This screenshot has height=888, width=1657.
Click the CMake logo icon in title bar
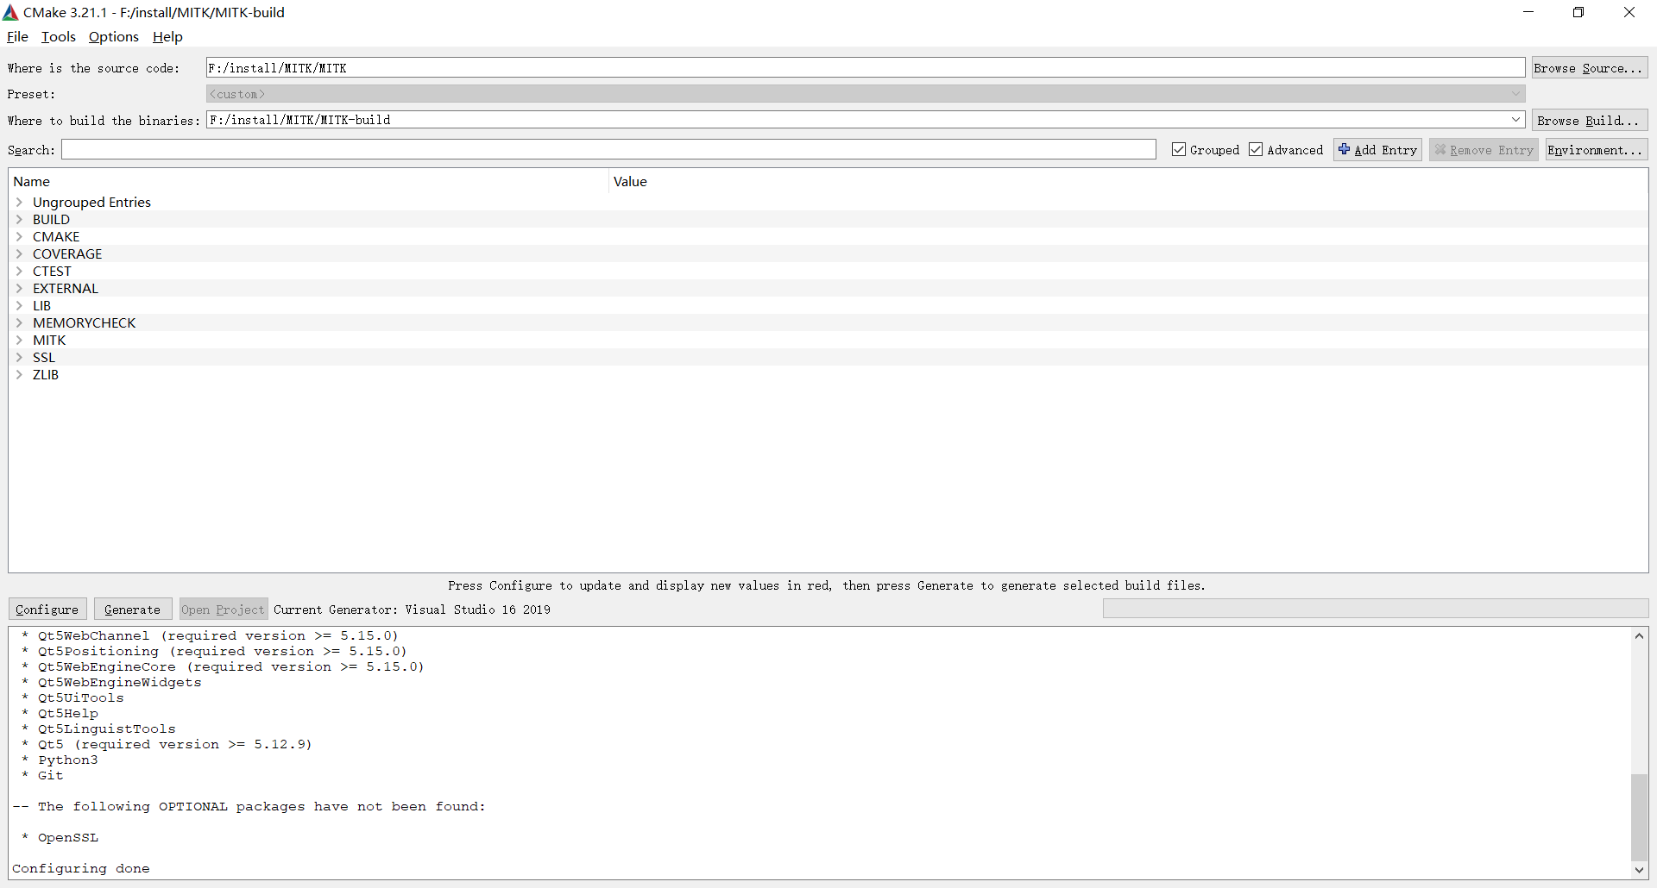tap(10, 12)
